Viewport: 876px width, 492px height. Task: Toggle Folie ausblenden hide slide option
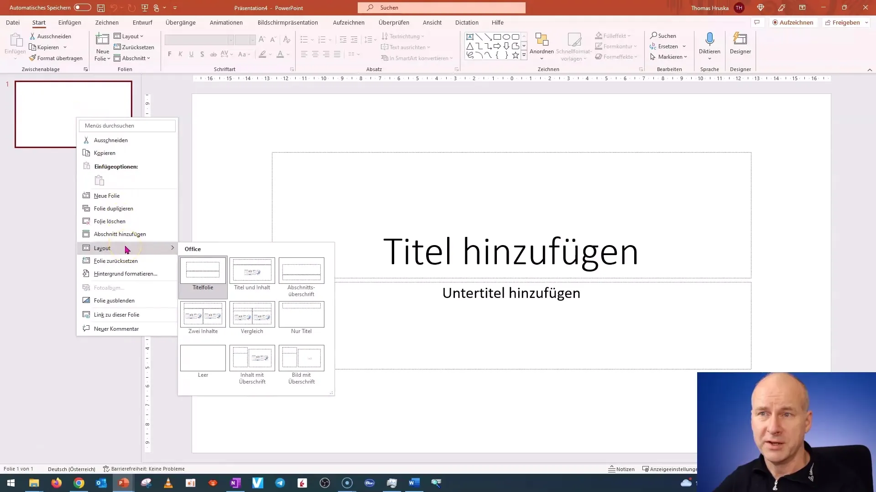coord(114,300)
